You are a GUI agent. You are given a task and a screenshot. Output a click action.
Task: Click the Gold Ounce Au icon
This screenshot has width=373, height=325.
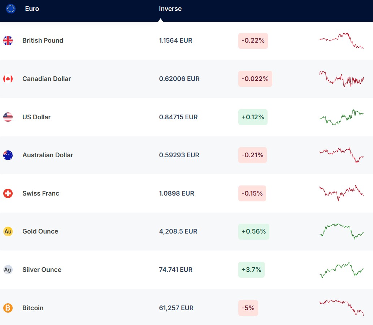point(8,231)
